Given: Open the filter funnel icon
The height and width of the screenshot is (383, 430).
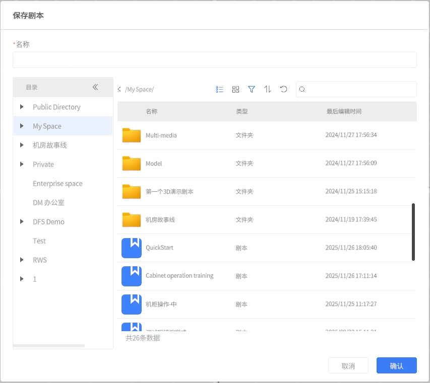Looking at the screenshot, I should (252, 89).
